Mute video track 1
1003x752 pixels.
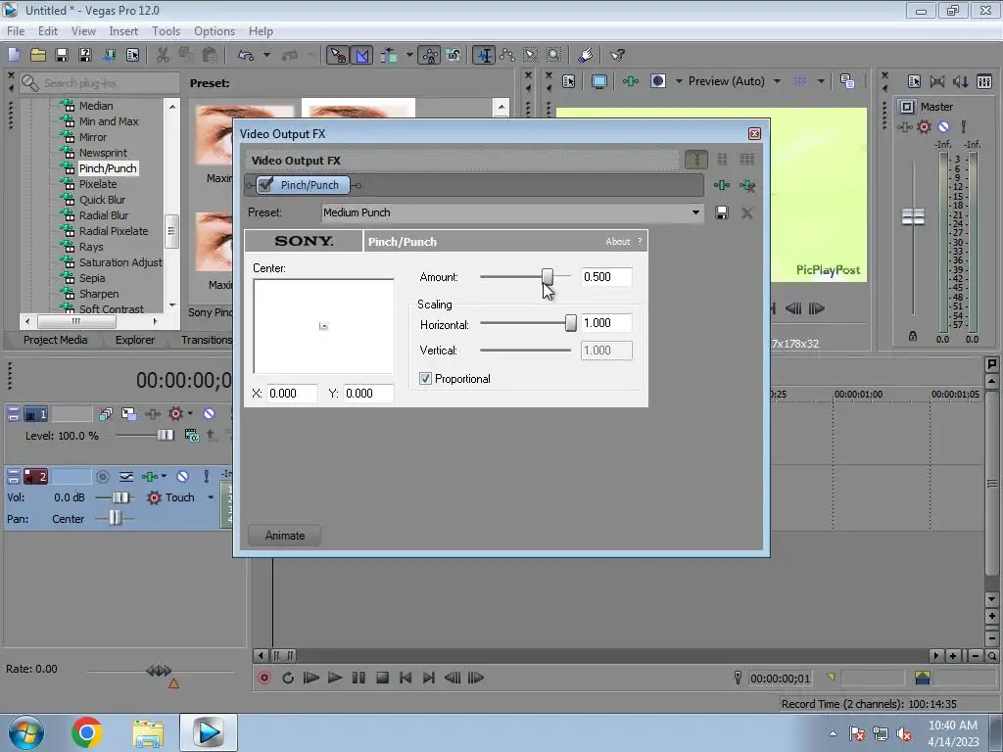[210, 414]
